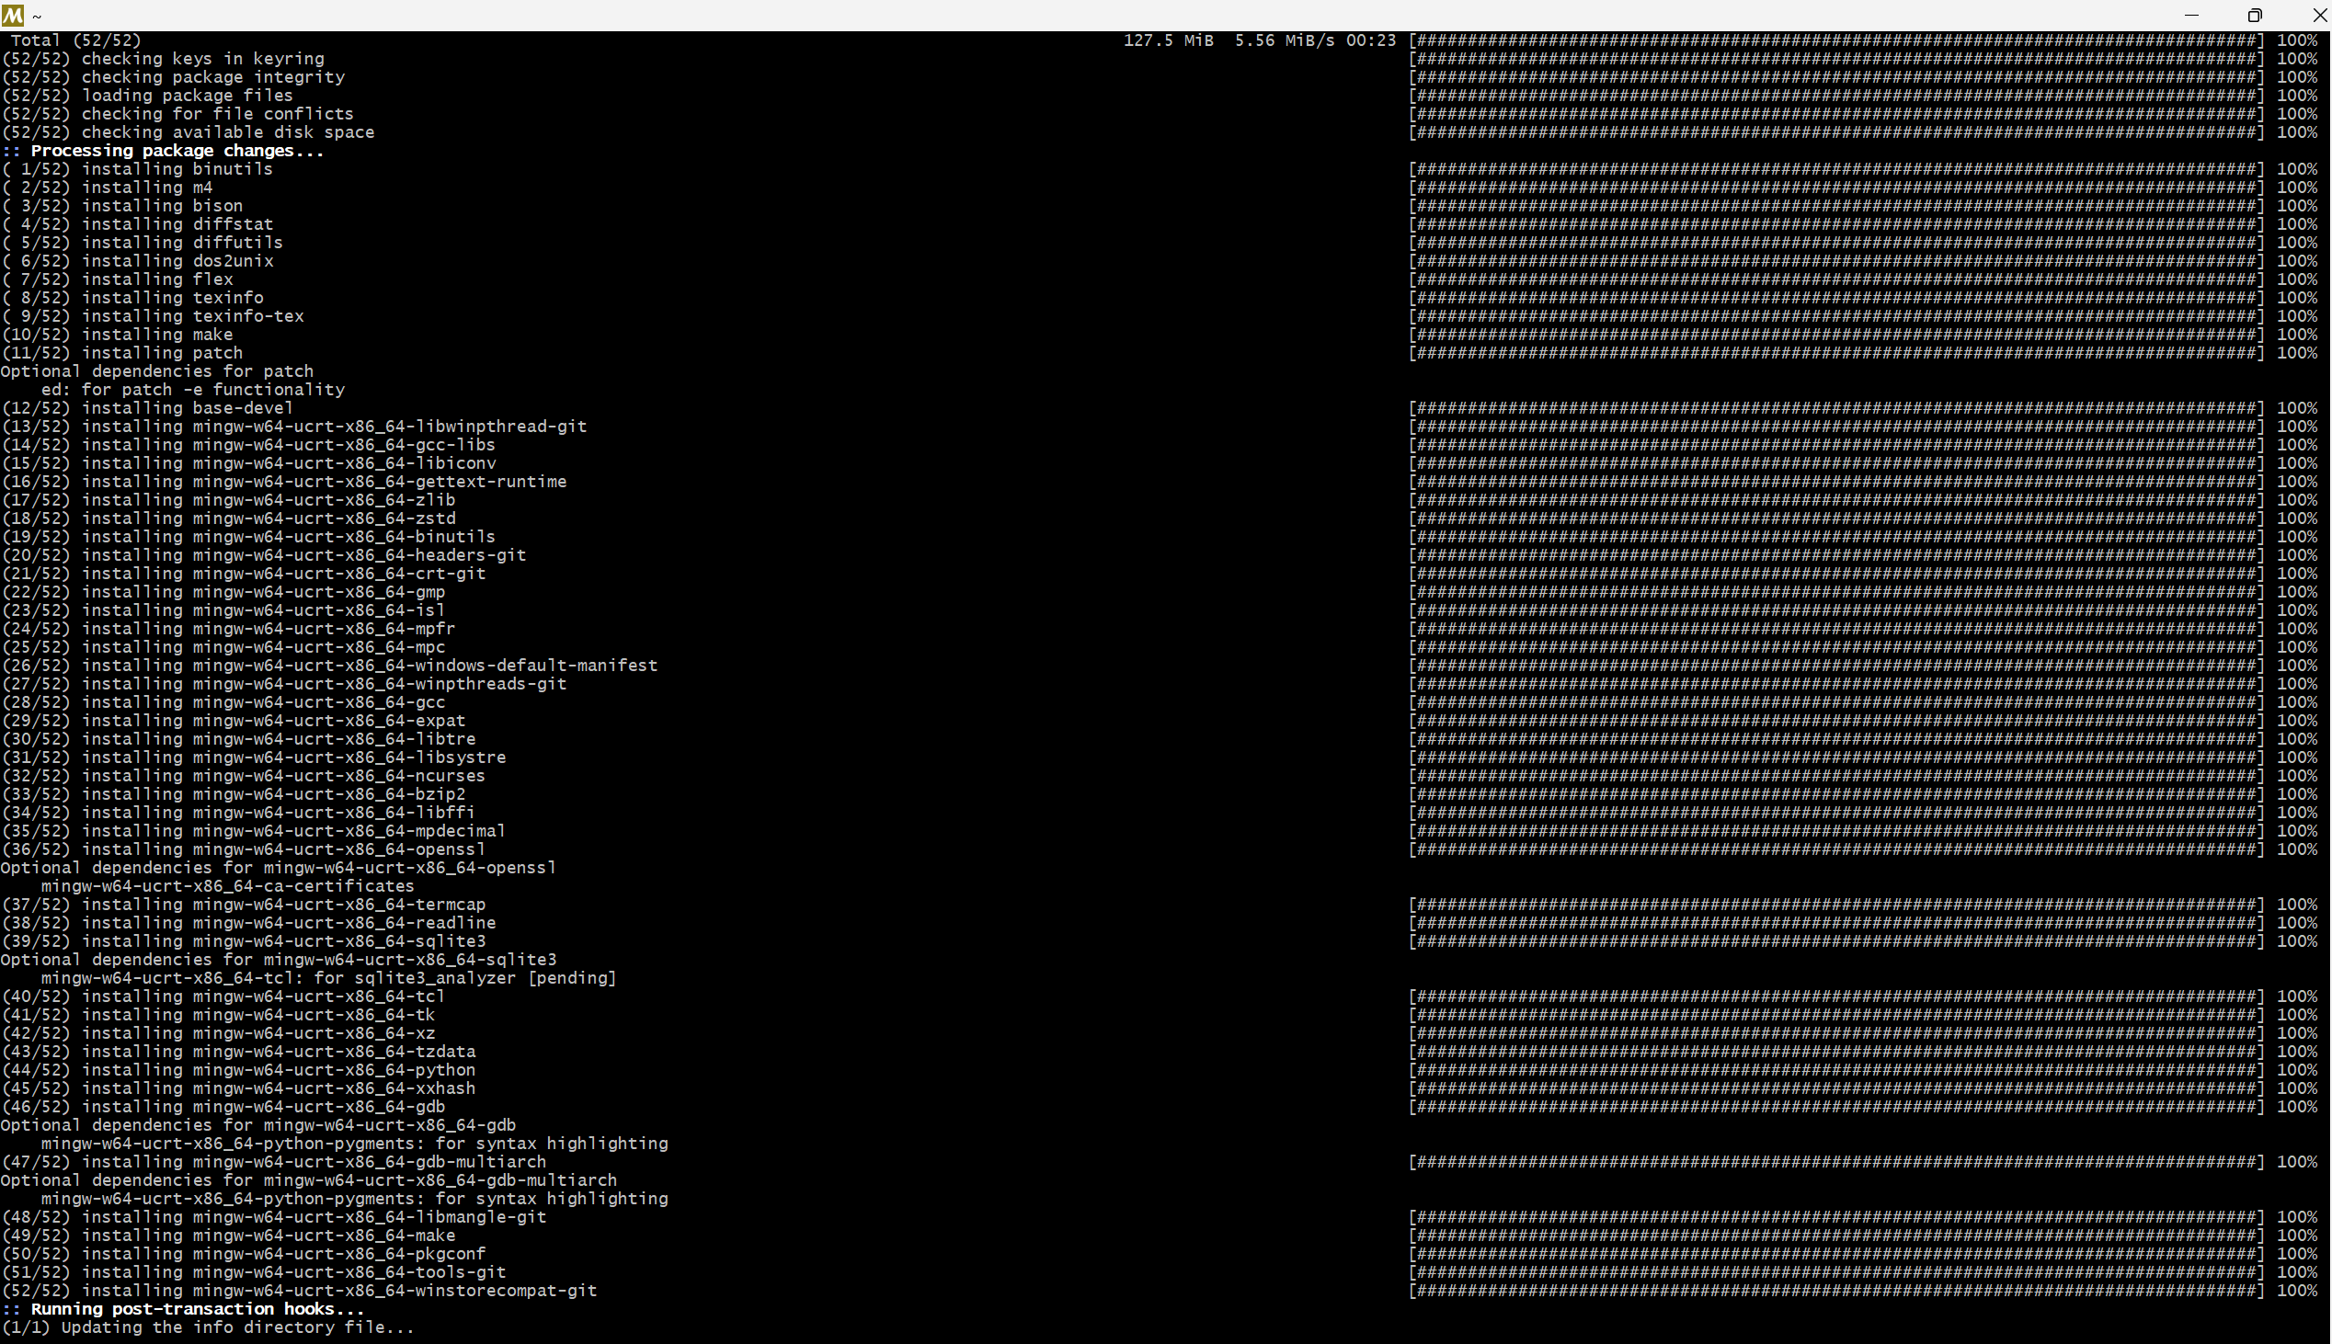Image resolution: width=2332 pixels, height=1344 pixels.
Task: Select "mingw-w64-ucrt-x86_64-python-pygments: for syntax highlighting"
Action: [356, 1143]
